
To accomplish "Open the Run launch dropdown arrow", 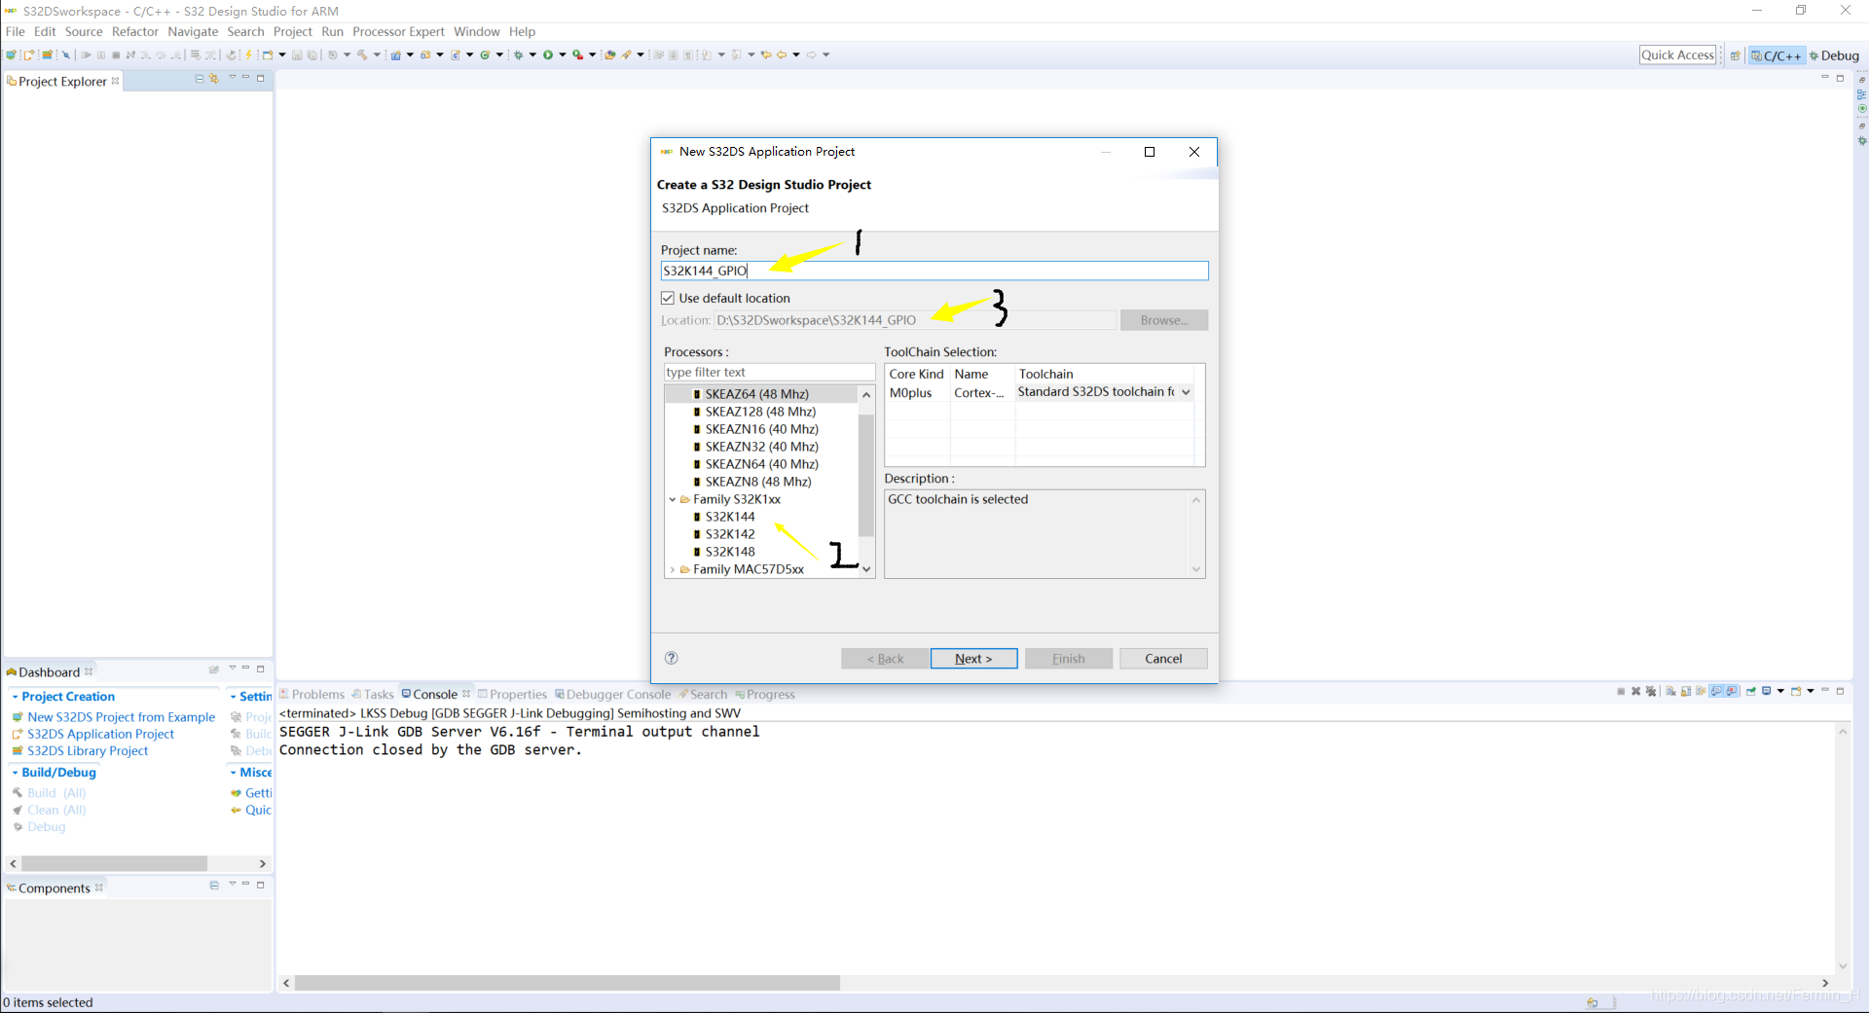I will tap(563, 55).
